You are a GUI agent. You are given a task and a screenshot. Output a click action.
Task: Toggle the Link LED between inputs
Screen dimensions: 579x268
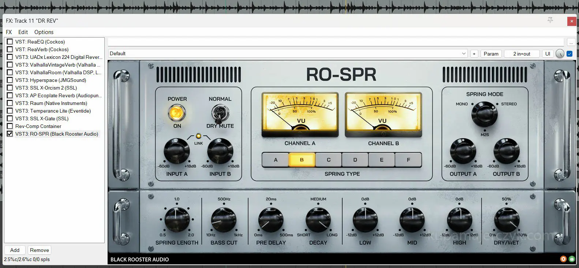(198, 136)
